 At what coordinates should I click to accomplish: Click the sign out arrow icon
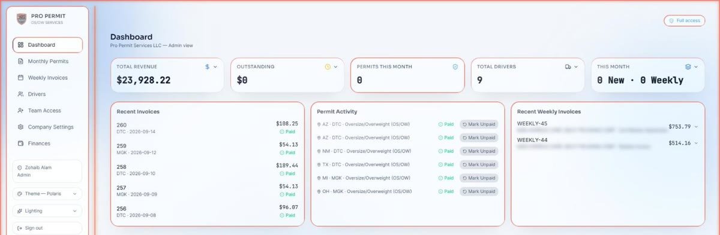tap(20, 228)
